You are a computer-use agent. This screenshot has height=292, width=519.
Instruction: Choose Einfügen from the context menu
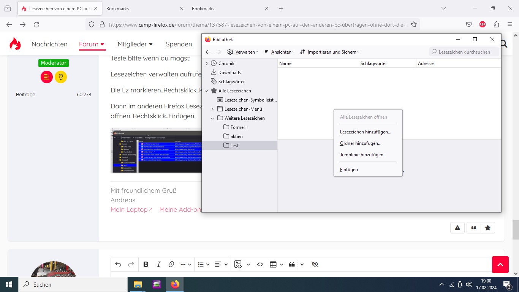click(349, 170)
